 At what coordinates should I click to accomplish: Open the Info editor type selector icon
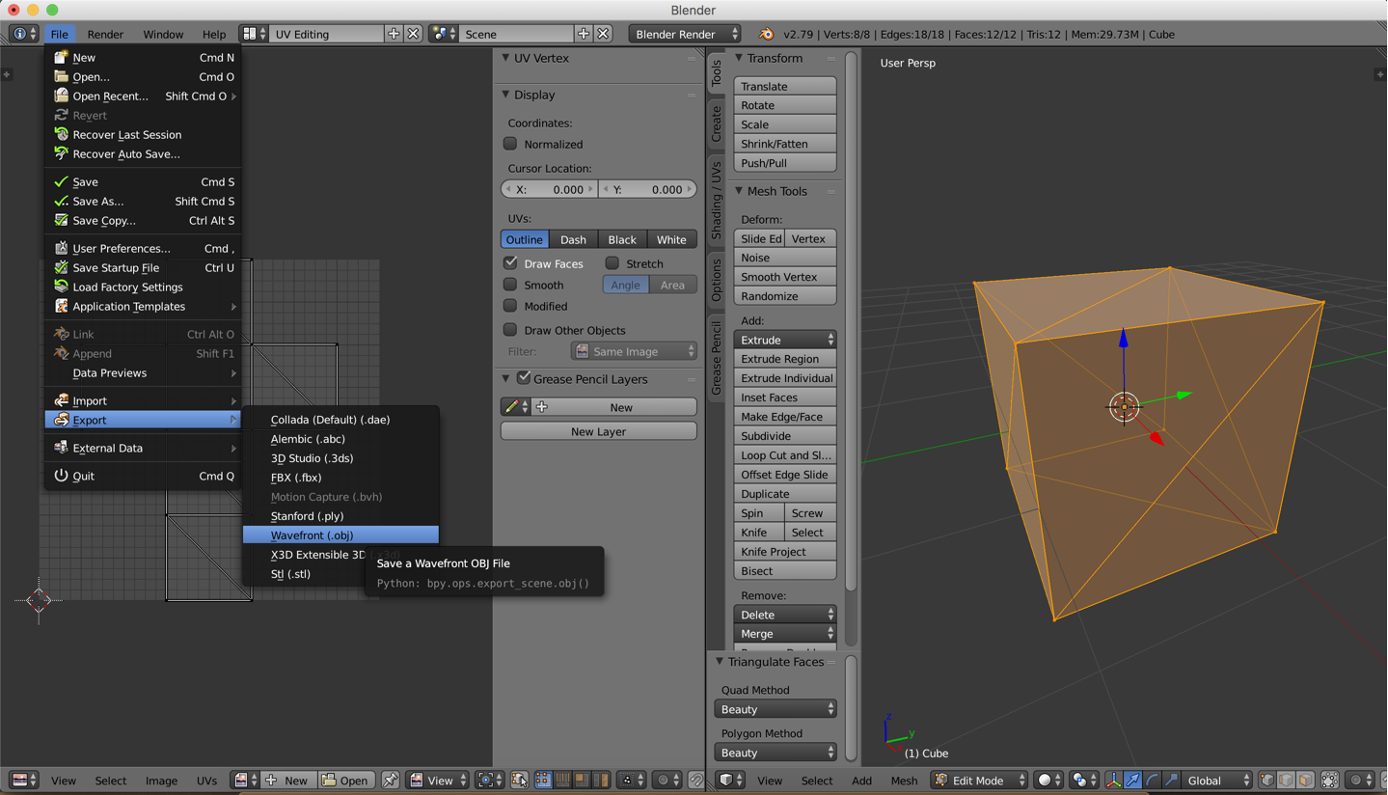pyautogui.click(x=22, y=34)
